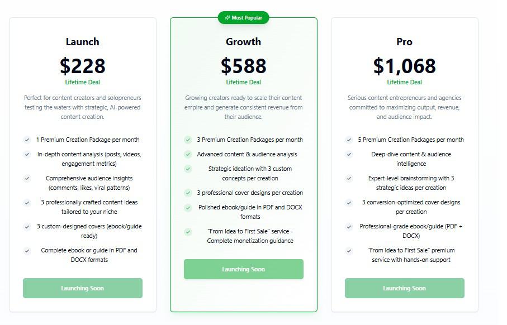Select the checkmark next to 'Advanced content & audience analysis'
The image size is (507, 325).
[187, 154]
